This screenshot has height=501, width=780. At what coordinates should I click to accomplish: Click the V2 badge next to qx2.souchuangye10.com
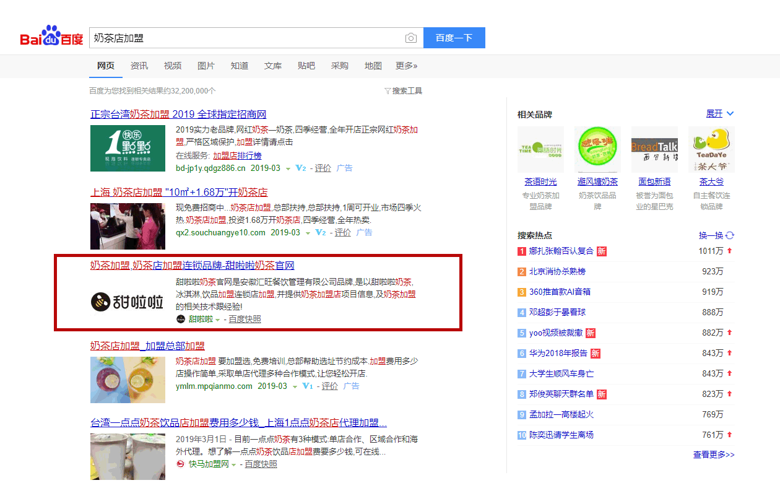[x=320, y=233]
